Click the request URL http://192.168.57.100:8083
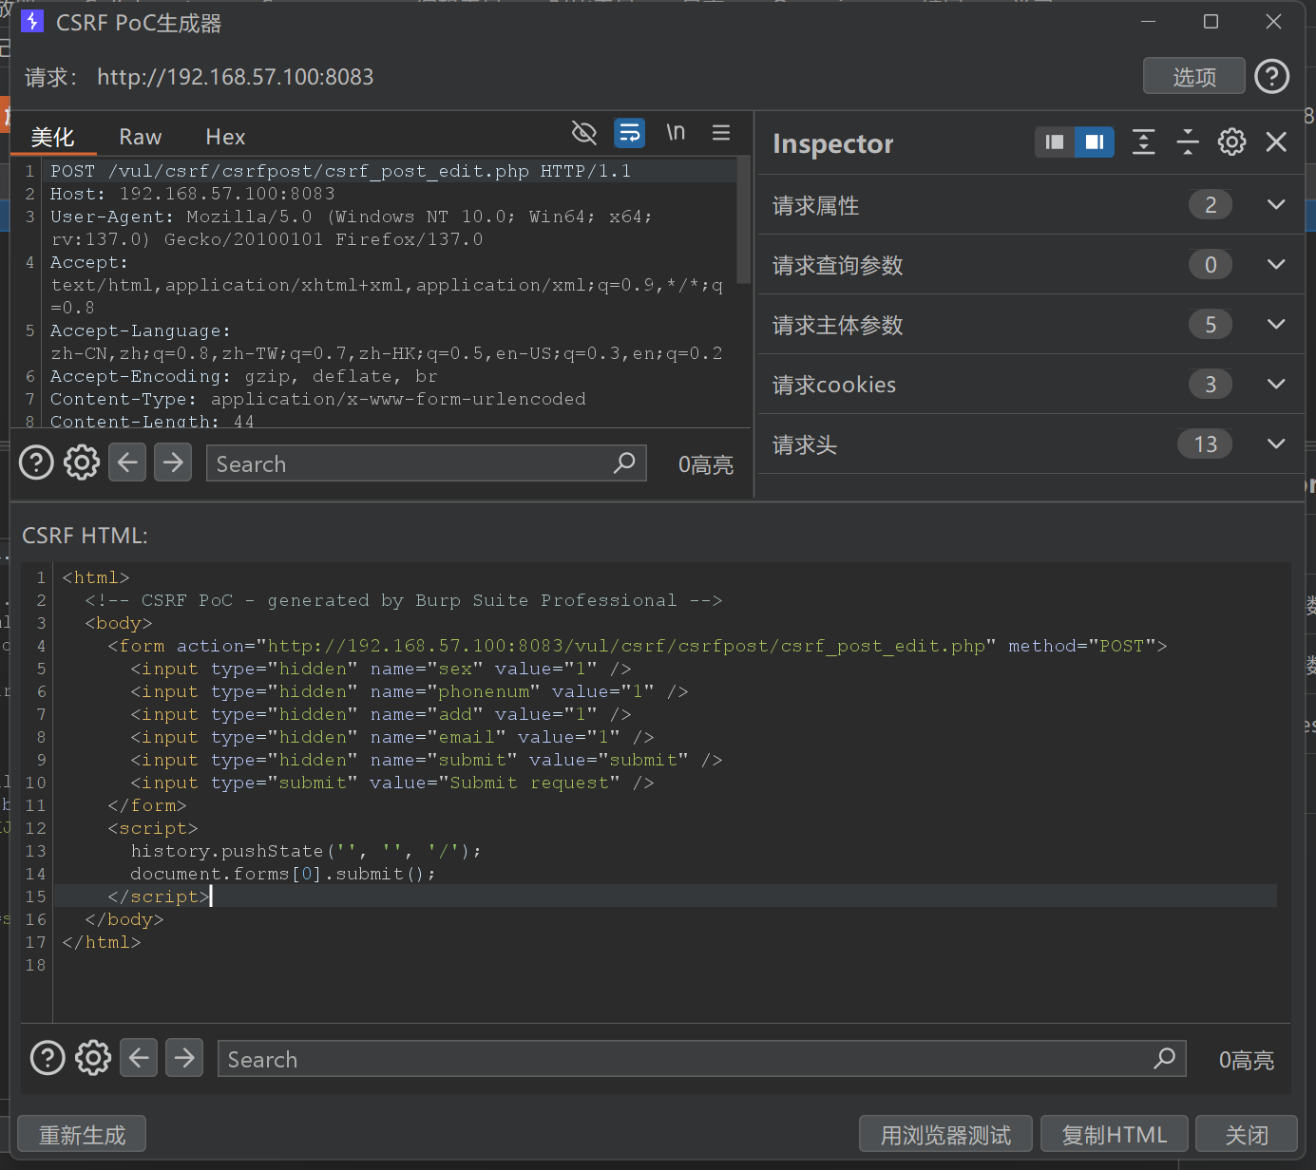Viewport: 1316px width, 1170px height. [236, 77]
